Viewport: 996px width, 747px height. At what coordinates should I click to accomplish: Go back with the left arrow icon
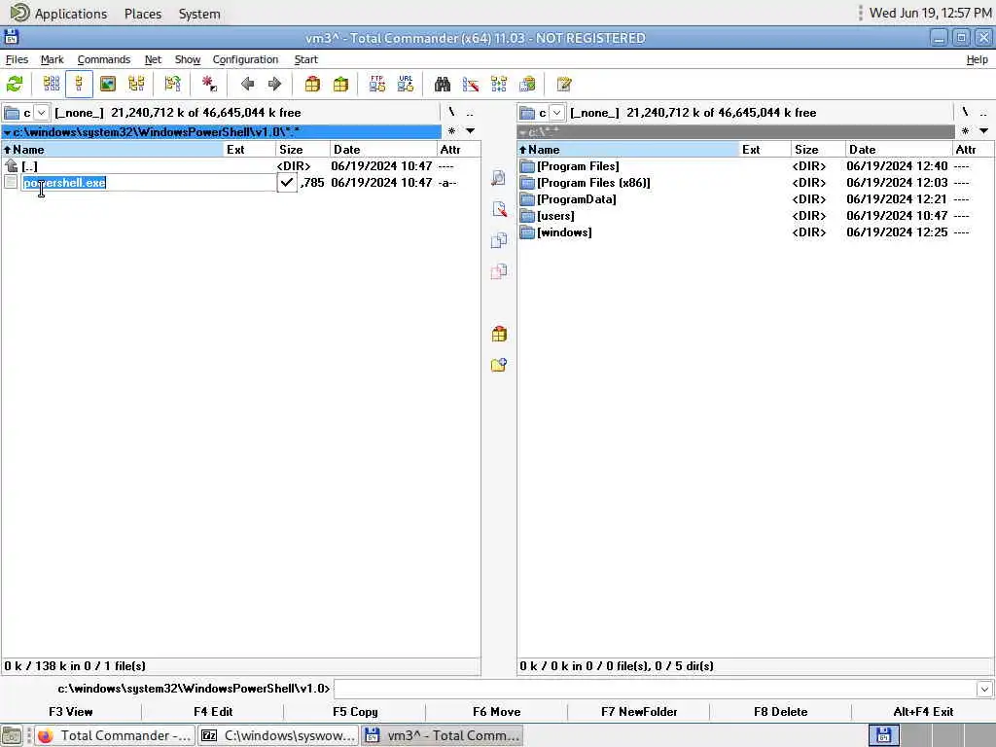[247, 84]
